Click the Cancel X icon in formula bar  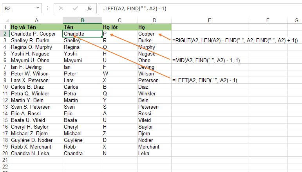point(61,8)
